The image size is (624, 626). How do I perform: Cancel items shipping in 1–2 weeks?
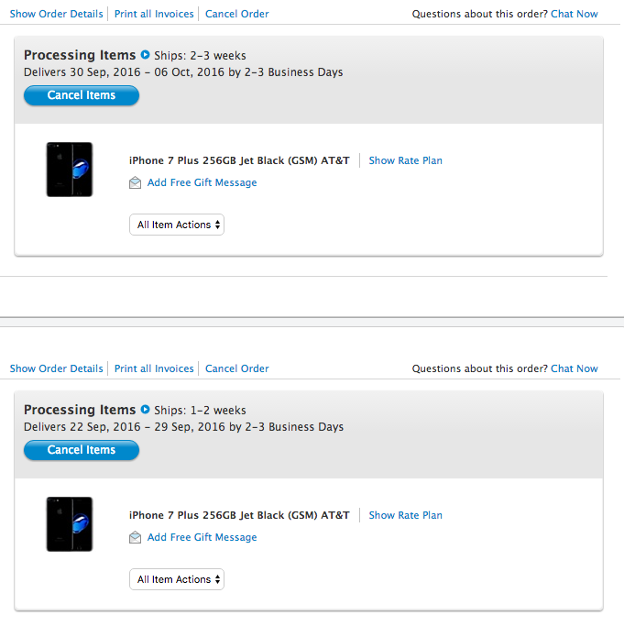point(82,450)
